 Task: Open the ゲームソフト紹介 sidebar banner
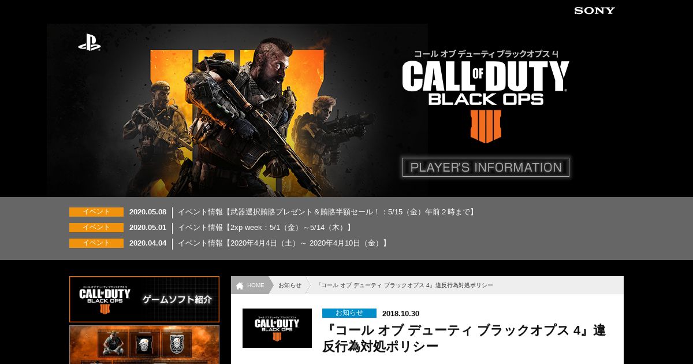coord(144,299)
